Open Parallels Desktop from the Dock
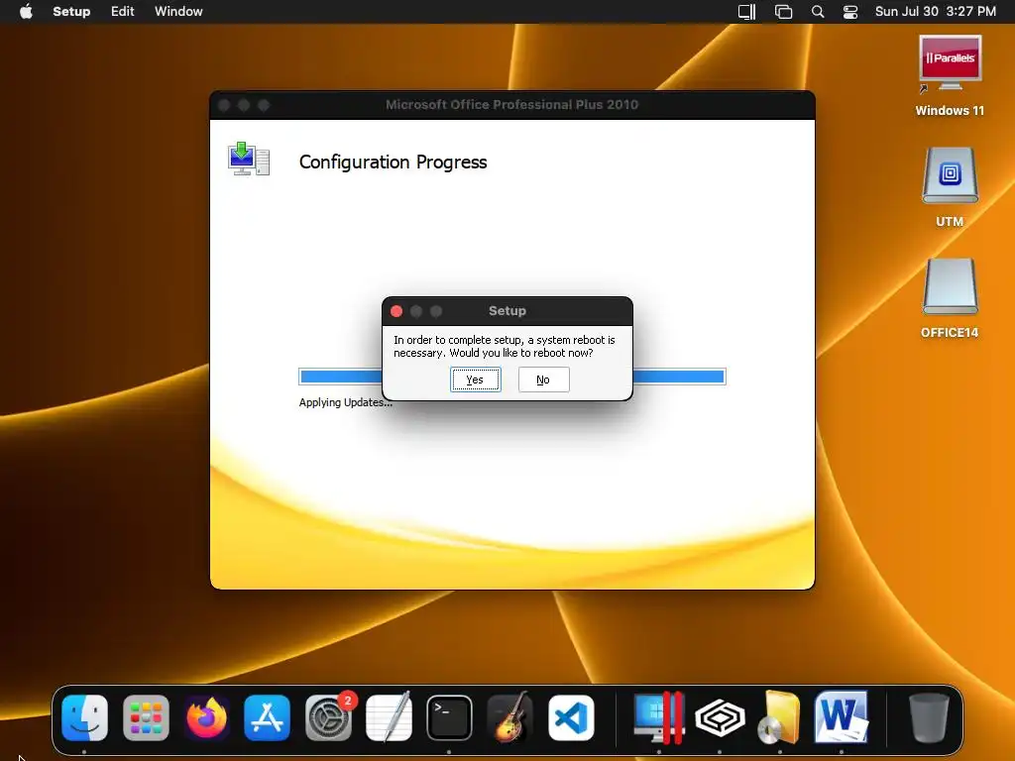The width and height of the screenshot is (1015, 761). (x=659, y=717)
